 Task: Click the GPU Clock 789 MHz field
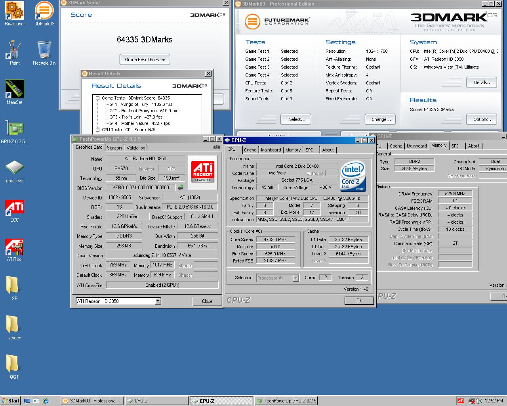(x=118, y=265)
